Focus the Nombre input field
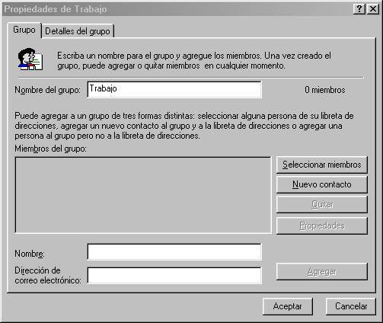Image resolution: width=383 pixels, height=323 pixels. tap(174, 252)
